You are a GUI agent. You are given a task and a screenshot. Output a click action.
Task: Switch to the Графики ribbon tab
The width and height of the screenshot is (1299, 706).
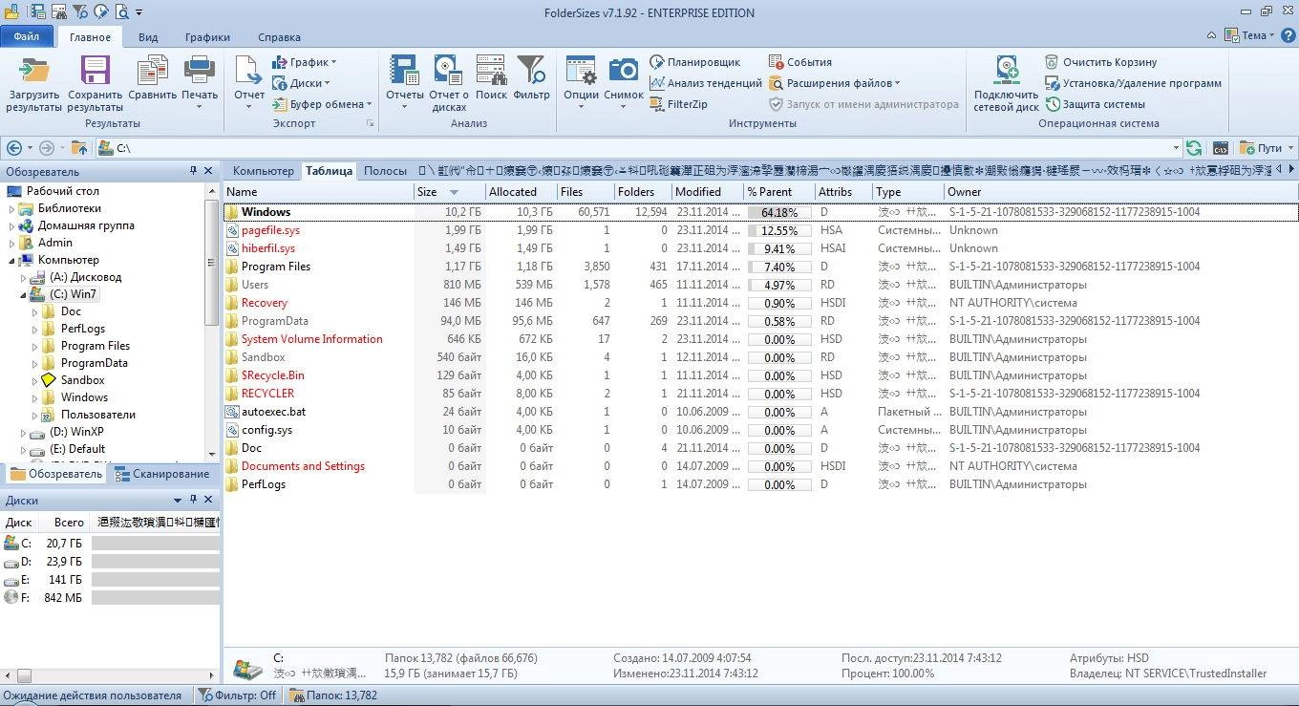[x=207, y=37]
